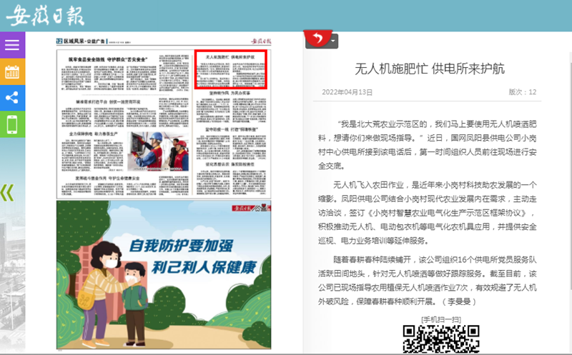The width and height of the screenshot is (572, 355).
Task: Click the 区域风采·公益广告 page header
Action: tap(84, 41)
